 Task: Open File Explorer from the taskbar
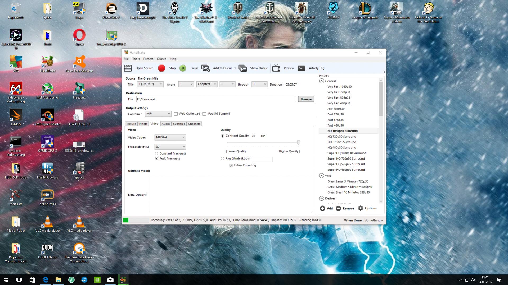pos(59,280)
